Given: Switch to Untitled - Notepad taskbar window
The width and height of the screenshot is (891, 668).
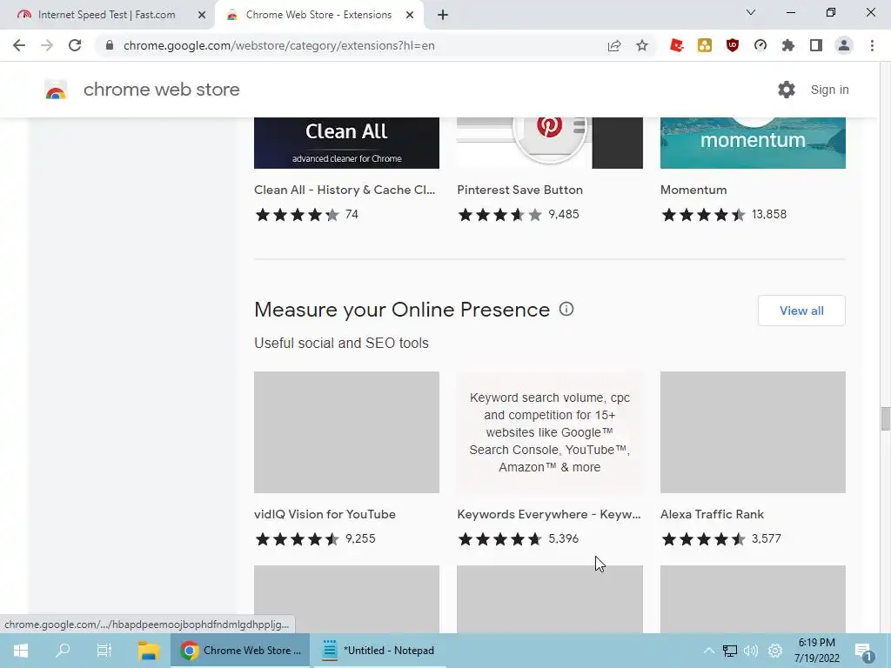Looking at the screenshot, I should coord(379,651).
